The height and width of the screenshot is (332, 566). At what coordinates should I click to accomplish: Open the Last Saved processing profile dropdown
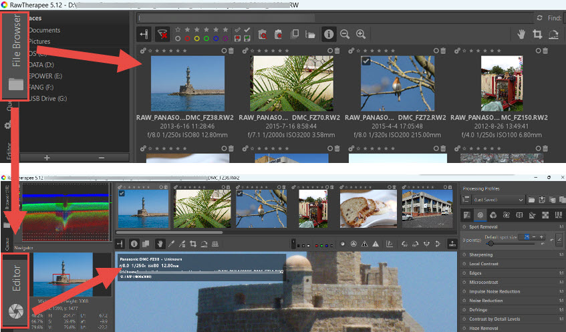[498, 200]
